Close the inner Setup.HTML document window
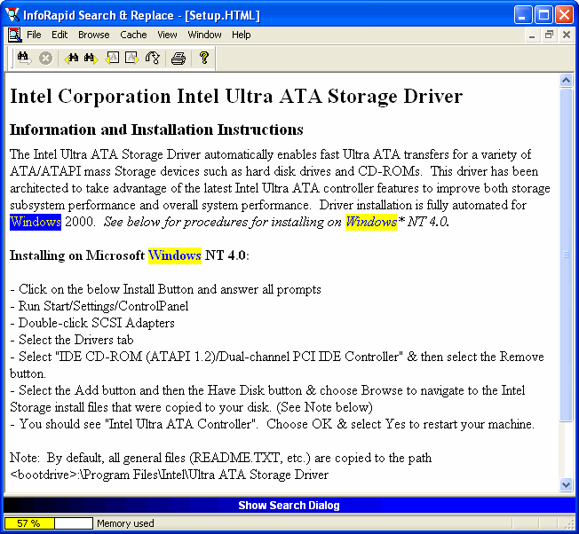Image resolution: width=579 pixels, height=534 pixels. click(x=566, y=35)
